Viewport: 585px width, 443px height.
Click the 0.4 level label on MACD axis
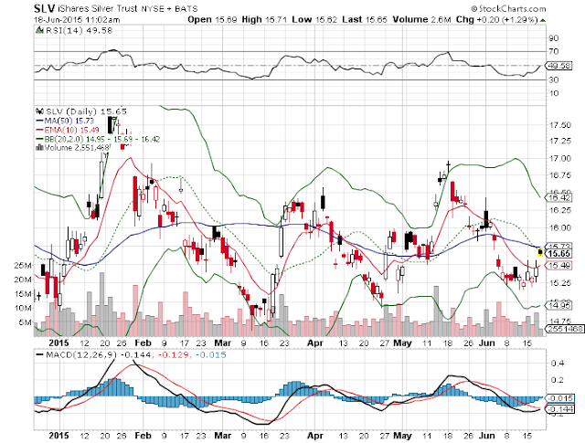(x=558, y=364)
